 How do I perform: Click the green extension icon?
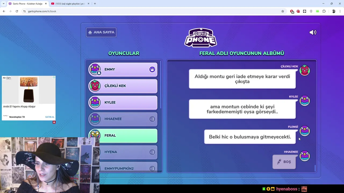(x=317, y=11)
